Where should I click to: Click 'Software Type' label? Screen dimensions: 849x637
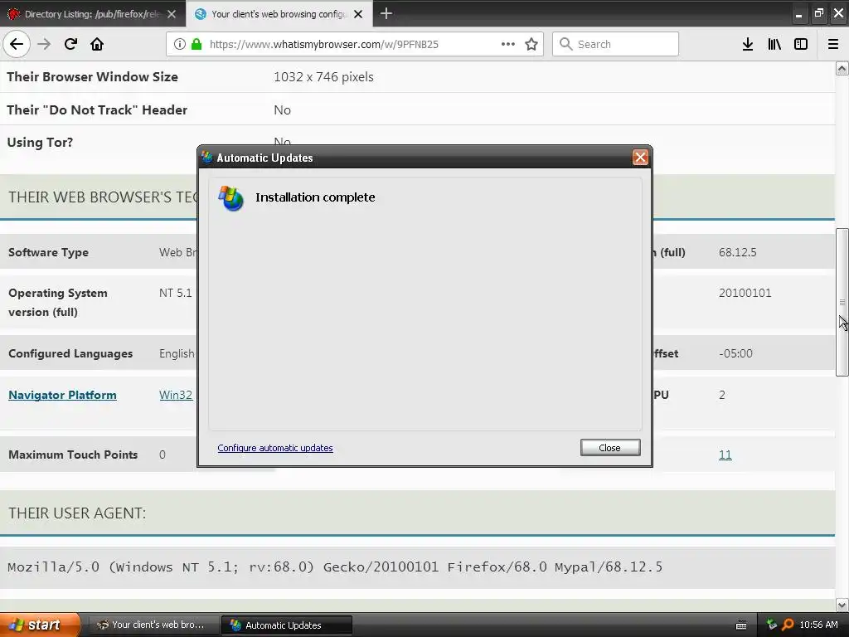click(x=48, y=252)
